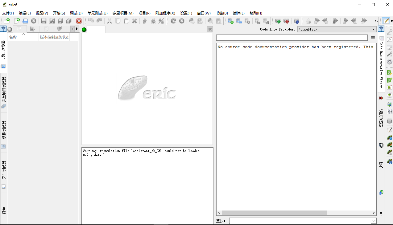The height and width of the screenshot is (225, 393).
Task: Click the Save All stacked disks icon
Action: (x=69, y=21)
